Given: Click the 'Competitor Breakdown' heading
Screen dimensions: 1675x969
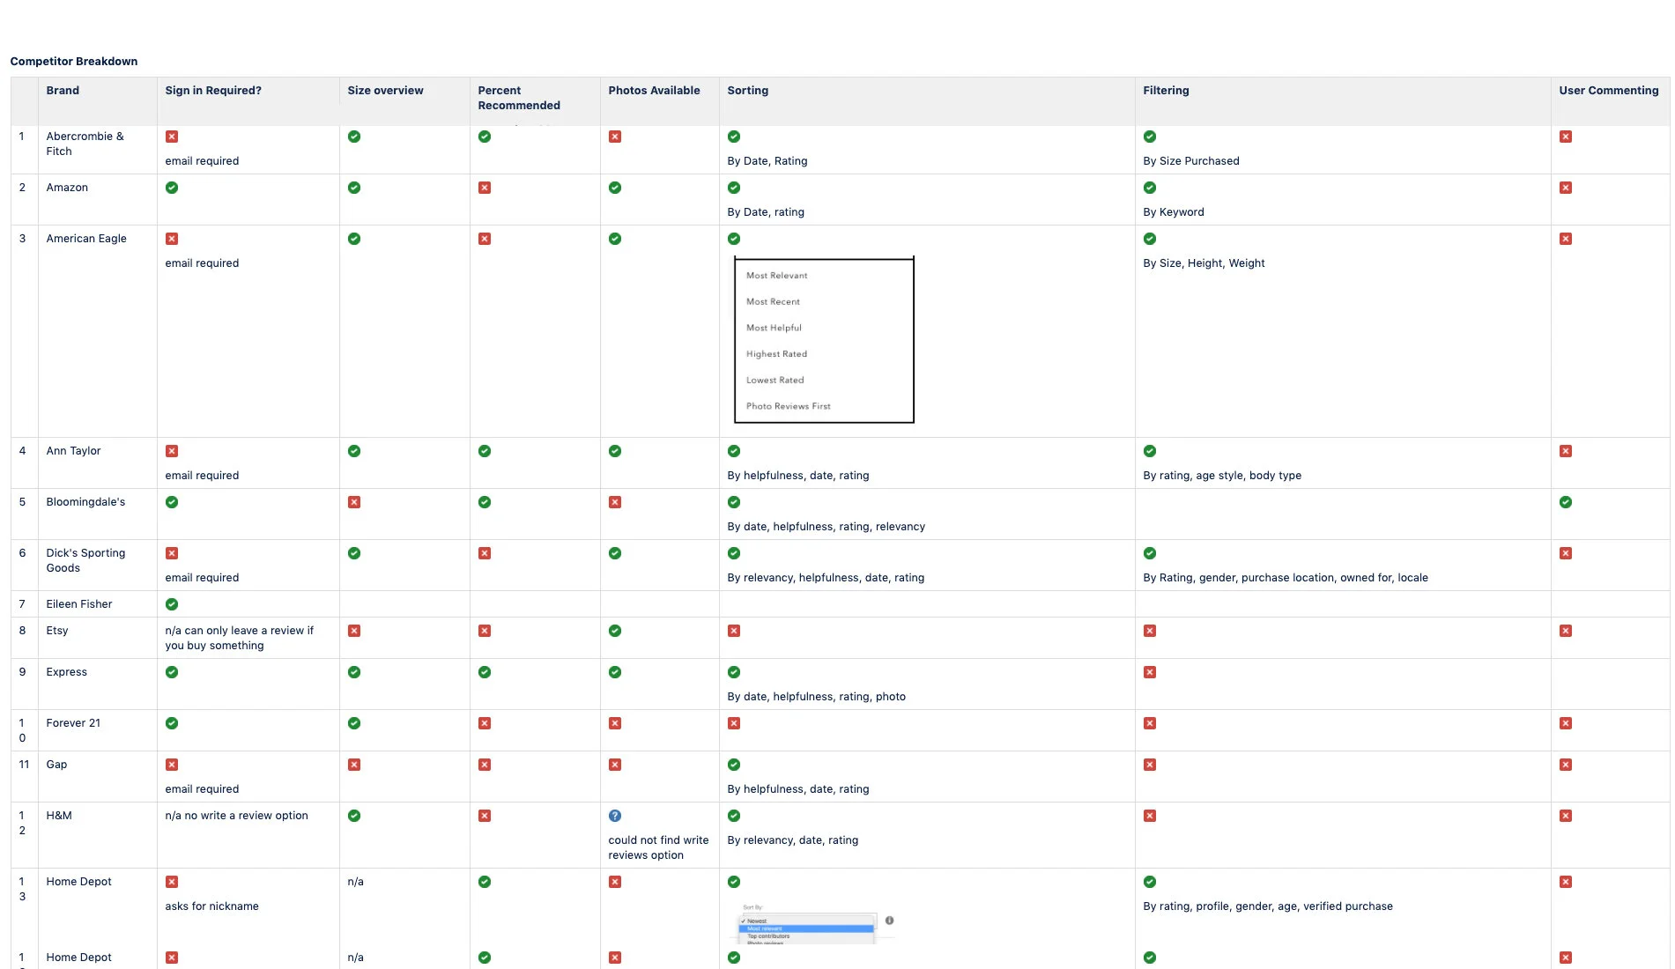Looking at the screenshot, I should (x=74, y=62).
